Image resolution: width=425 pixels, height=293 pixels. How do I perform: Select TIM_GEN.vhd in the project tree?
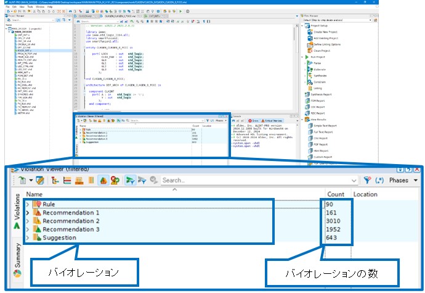point(25,97)
